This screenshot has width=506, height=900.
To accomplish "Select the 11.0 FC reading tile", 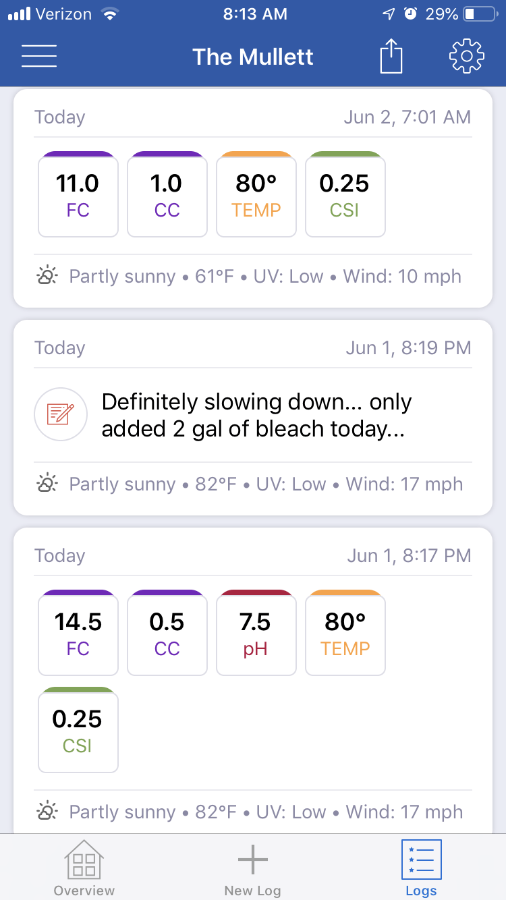I will coord(78,194).
